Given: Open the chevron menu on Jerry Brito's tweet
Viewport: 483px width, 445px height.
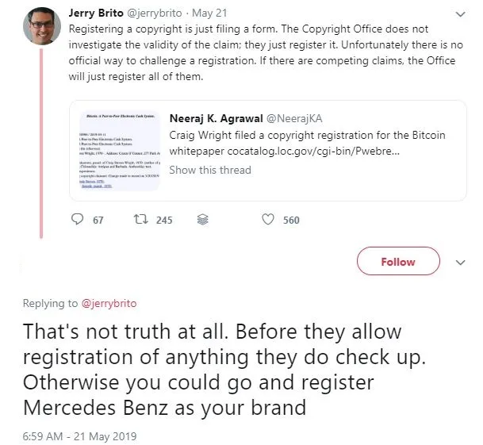Looking at the screenshot, I should click(x=462, y=14).
